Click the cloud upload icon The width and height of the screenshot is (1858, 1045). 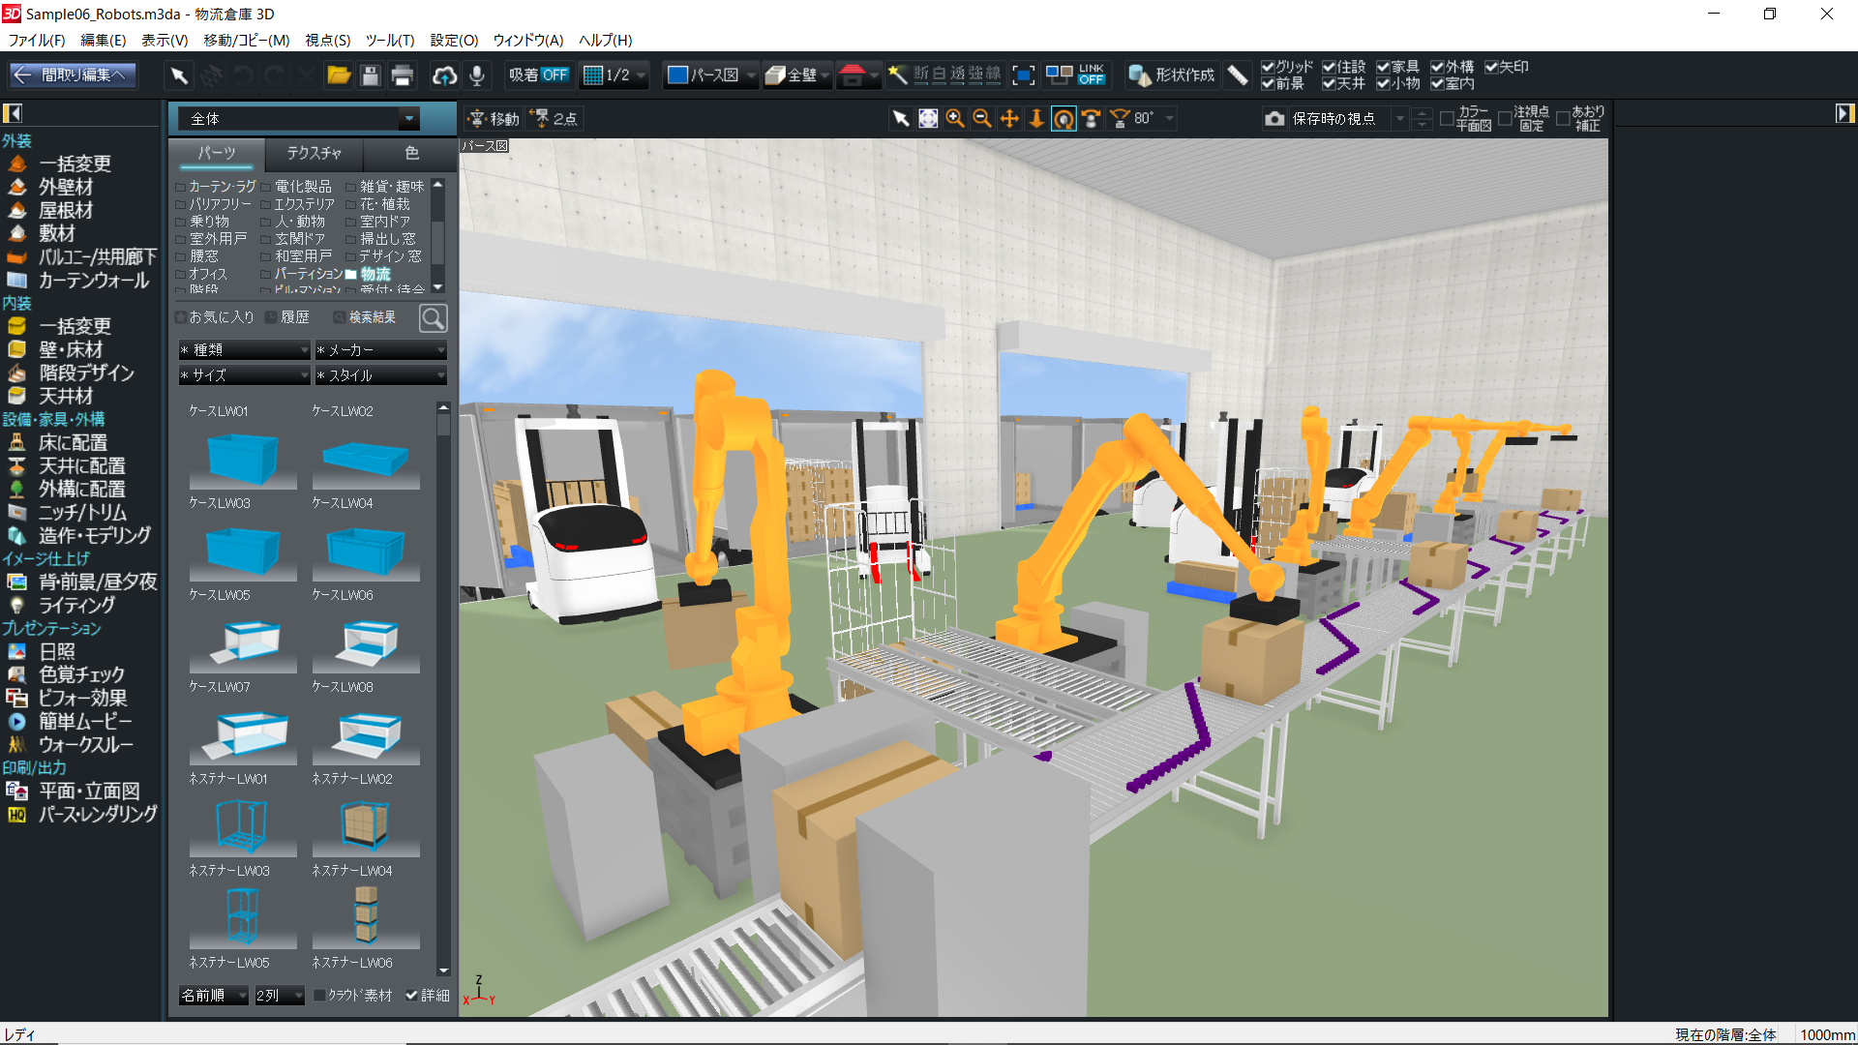coord(444,75)
